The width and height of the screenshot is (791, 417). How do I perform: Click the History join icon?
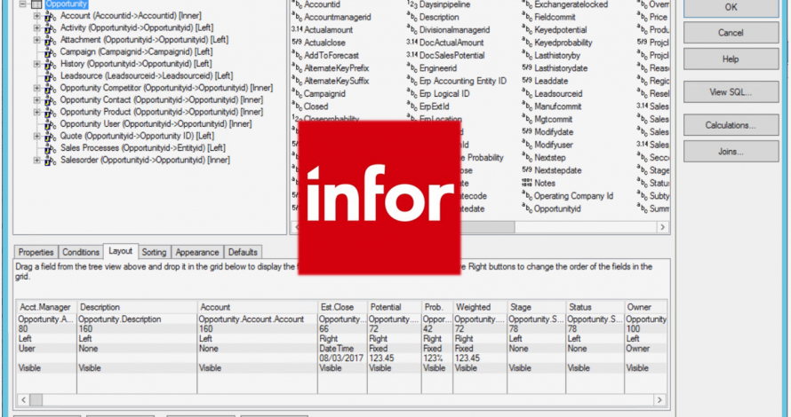coord(50,65)
